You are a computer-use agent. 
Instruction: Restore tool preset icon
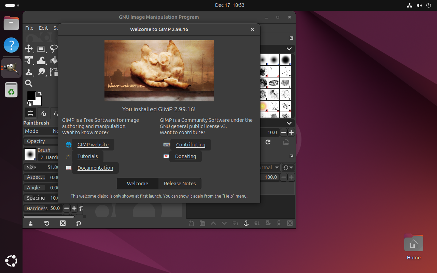pyautogui.click(x=47, y=223)
